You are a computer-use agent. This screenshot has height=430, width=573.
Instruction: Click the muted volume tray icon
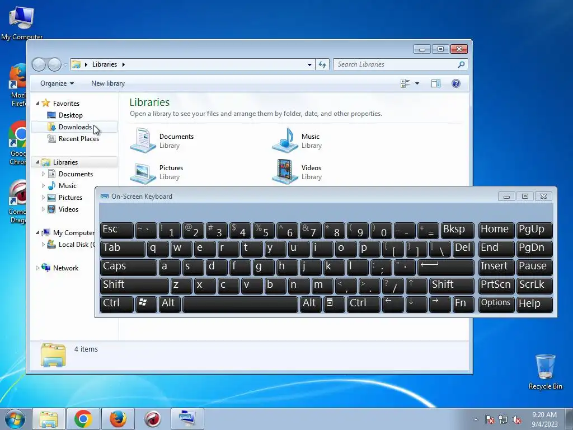click(x=516, y=419)
